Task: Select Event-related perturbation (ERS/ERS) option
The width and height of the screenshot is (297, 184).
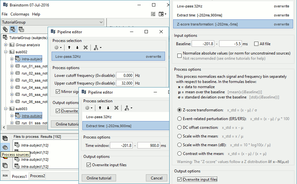Action: coord(179,119)
